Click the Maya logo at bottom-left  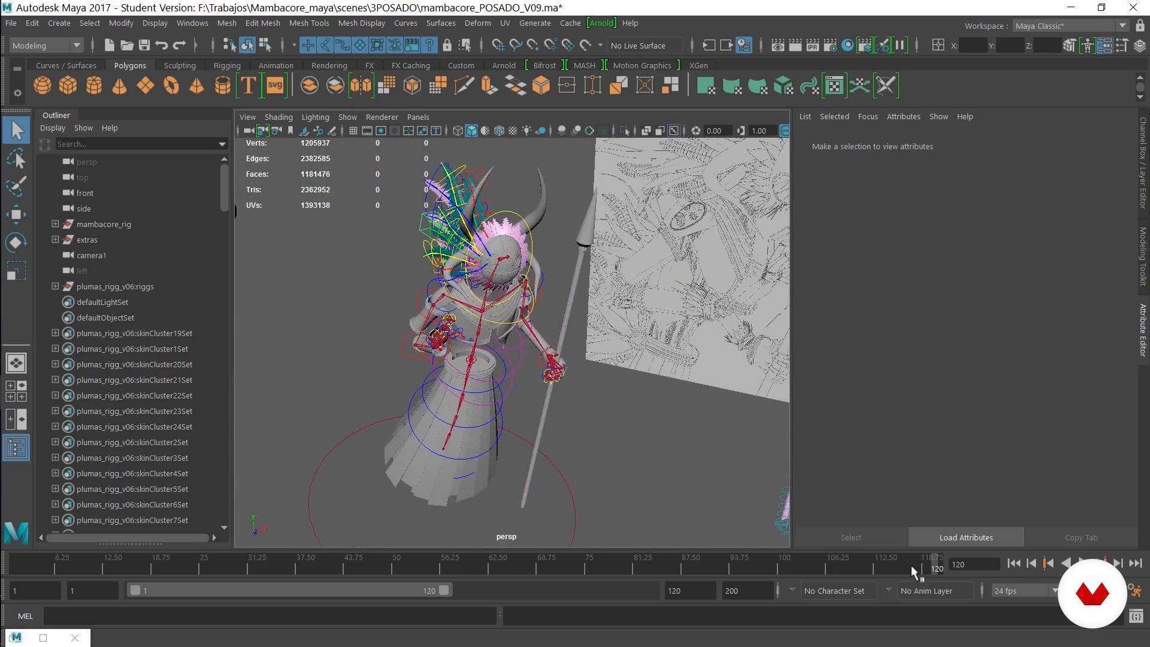pyautogui.click(x=16, y=532)
